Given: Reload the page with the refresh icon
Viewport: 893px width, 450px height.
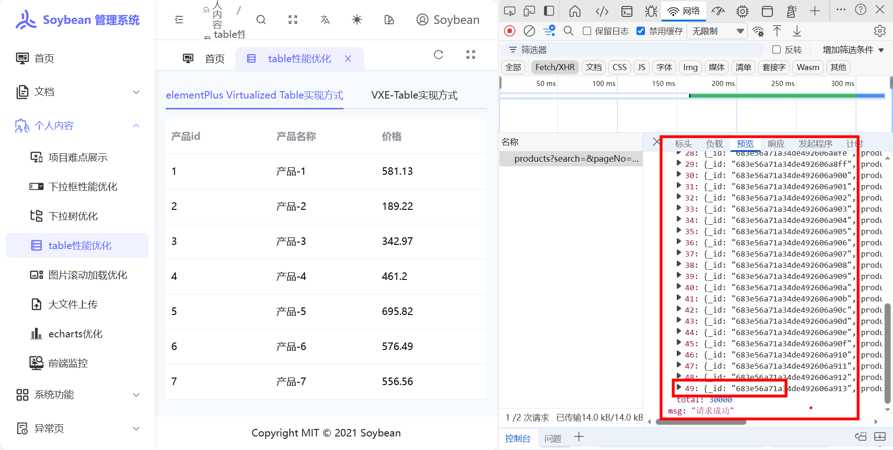Looking at the screenshot, I should pos(438,55).
